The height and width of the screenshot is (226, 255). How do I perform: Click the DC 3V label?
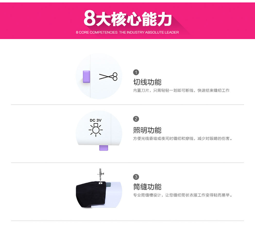96,120
